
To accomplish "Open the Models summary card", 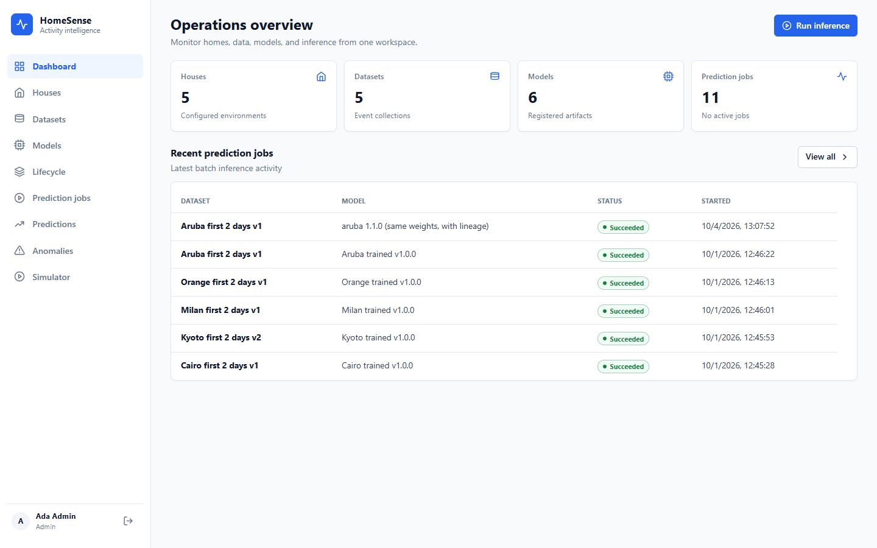I will coord(601,96).
